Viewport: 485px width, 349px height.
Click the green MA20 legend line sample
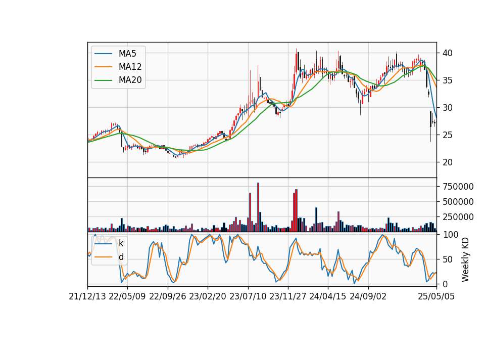click(x=103, y=80)
